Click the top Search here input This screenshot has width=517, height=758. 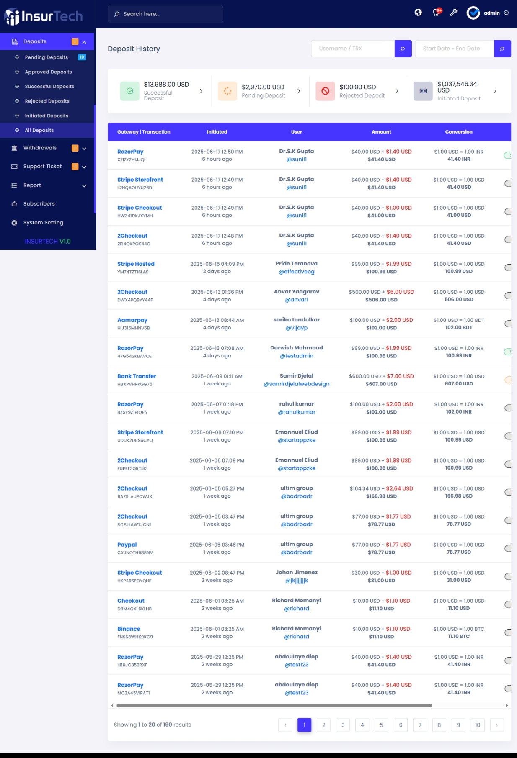click(165, 14)
